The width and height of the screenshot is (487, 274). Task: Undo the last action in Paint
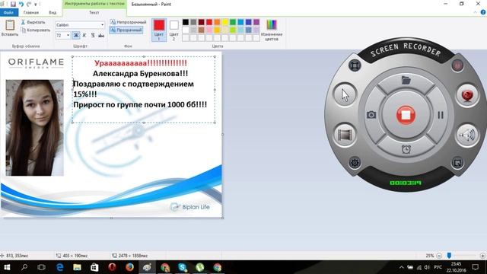point(21,4)
